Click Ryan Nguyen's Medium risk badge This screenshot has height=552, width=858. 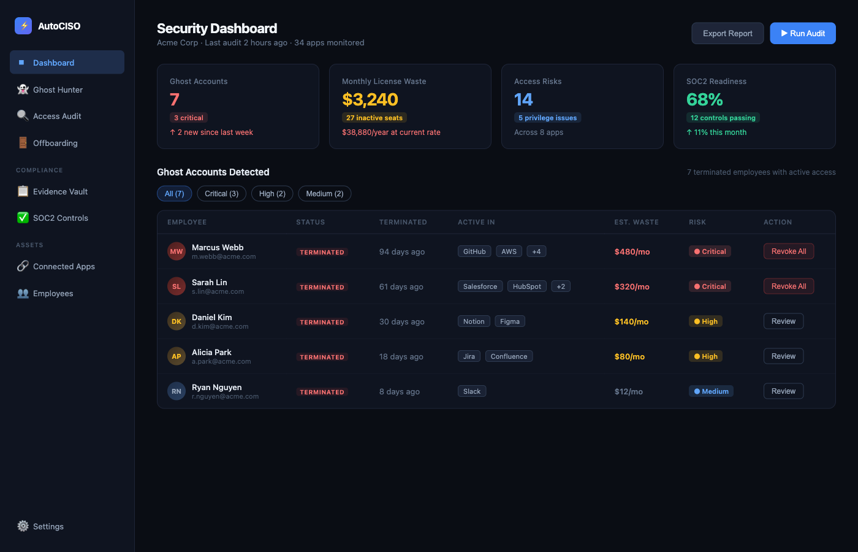tap(711, 391)
